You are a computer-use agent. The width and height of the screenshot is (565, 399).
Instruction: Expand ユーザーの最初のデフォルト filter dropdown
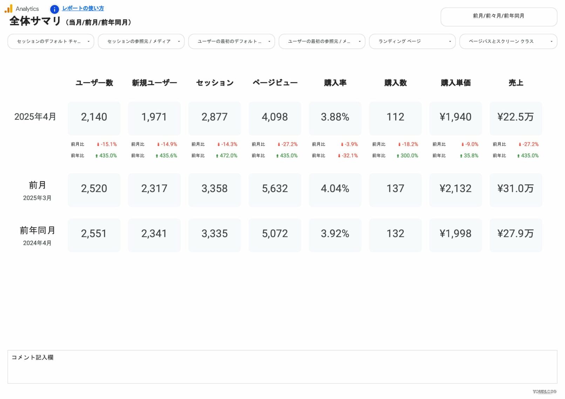click(x=232, y=41)
